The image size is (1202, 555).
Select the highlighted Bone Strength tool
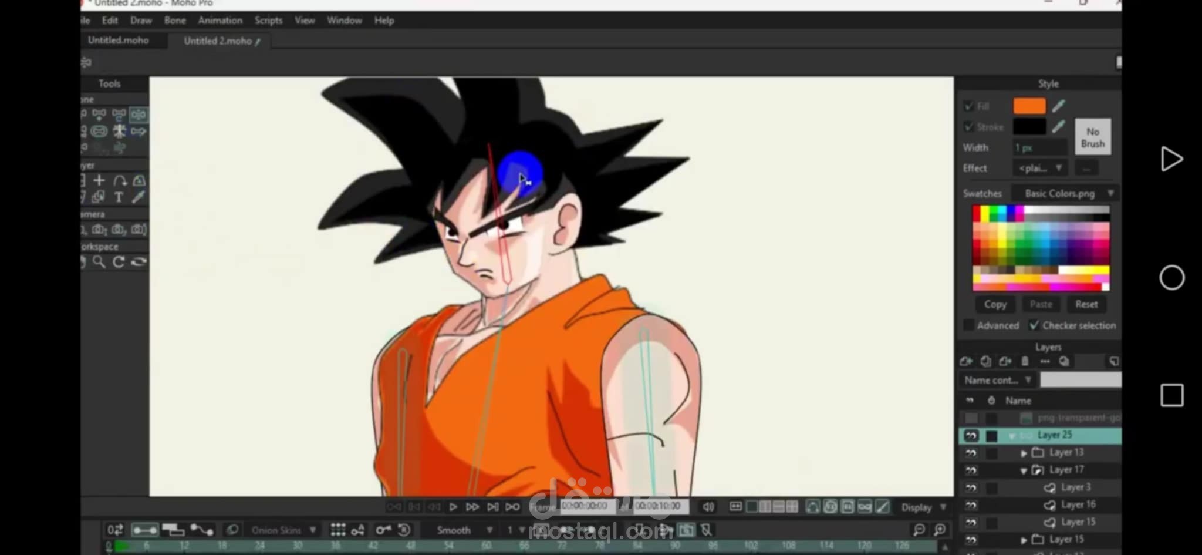click(139, 114)
